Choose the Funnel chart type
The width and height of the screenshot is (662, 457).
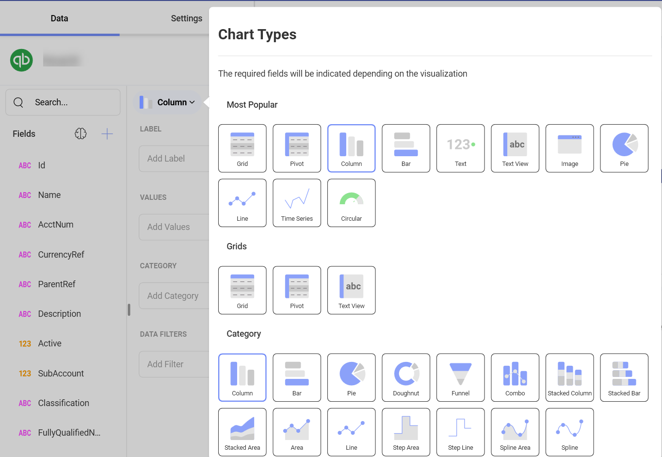coord(461,377)
